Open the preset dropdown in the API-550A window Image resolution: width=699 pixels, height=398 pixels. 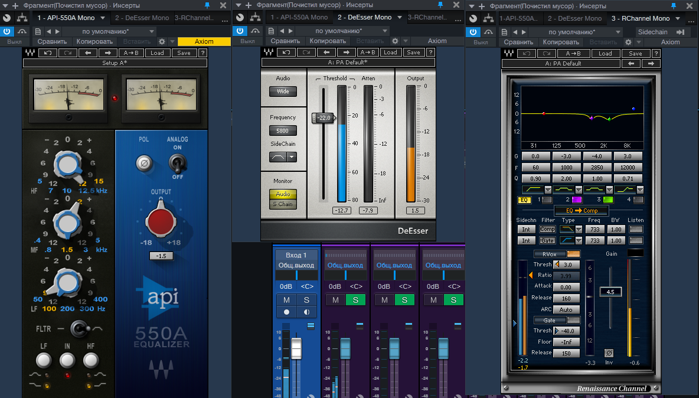[x=152, y=31]
